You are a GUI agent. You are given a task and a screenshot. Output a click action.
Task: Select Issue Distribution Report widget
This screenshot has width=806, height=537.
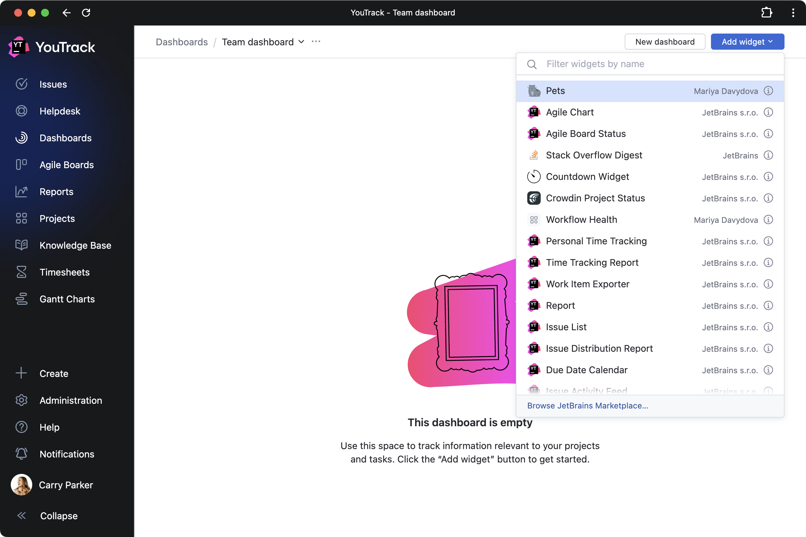(600, 348)
